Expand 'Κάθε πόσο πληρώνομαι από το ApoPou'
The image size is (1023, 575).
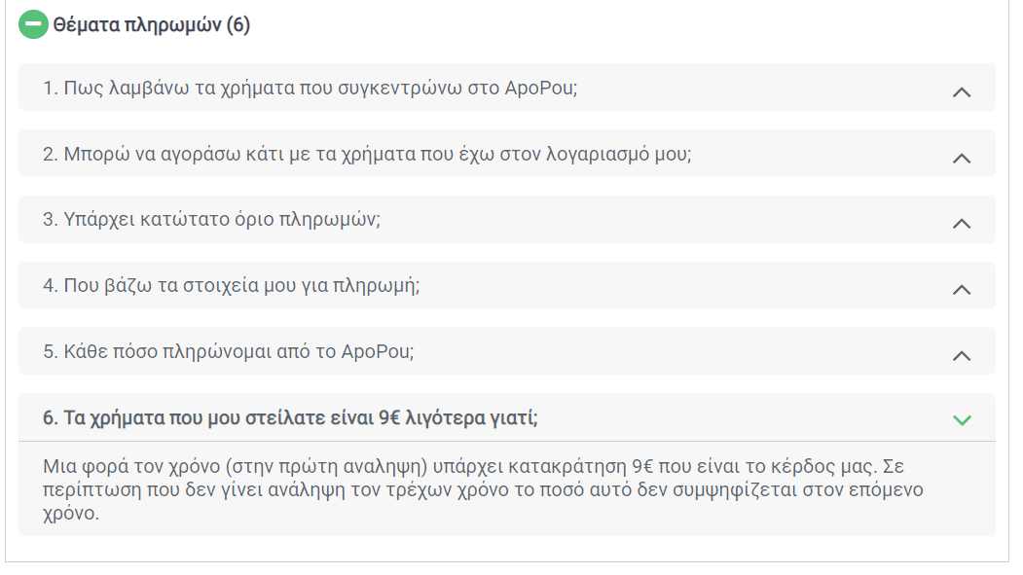pyautogui.click(x=506, y=351)
